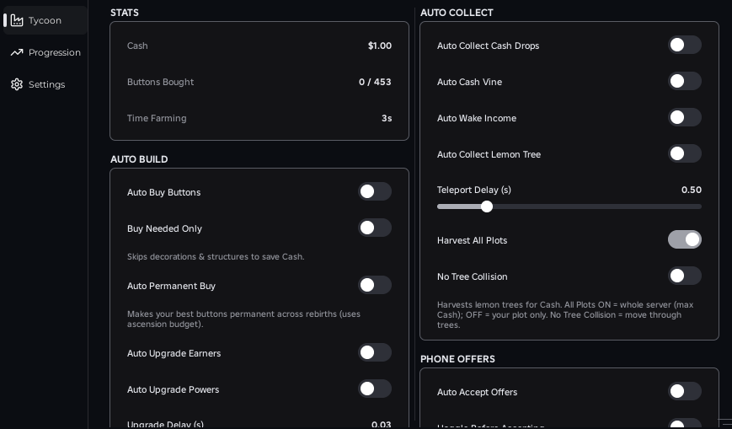Screen dimensions: 732x429
Task: Toggle Buy Needed Only switch
Action: point(374,228)
